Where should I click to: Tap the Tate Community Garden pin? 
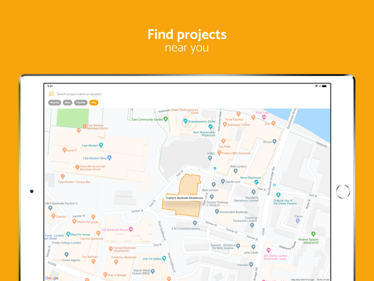tap(166, 119)
